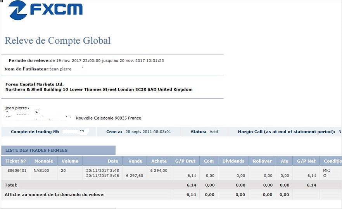Click the 'Status:' label
This screenshot has width=342, height=209.
click(199, 132)
